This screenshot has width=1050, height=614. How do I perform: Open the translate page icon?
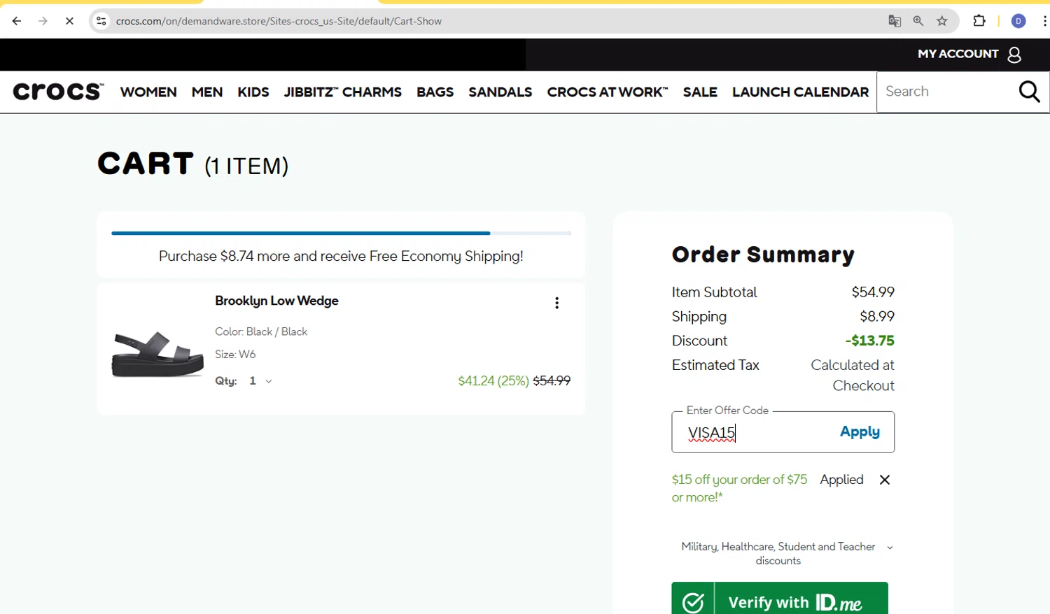click(895, 21)
